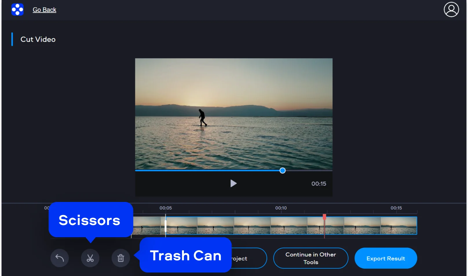Click the app logo in header
468x276 pixels.
click(17, 10)
